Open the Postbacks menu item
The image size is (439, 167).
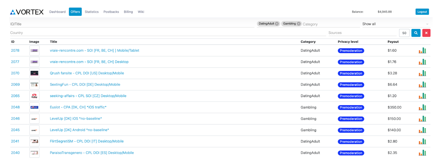point(111,12)
